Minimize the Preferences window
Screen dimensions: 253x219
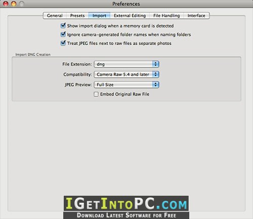click(14, 4)
